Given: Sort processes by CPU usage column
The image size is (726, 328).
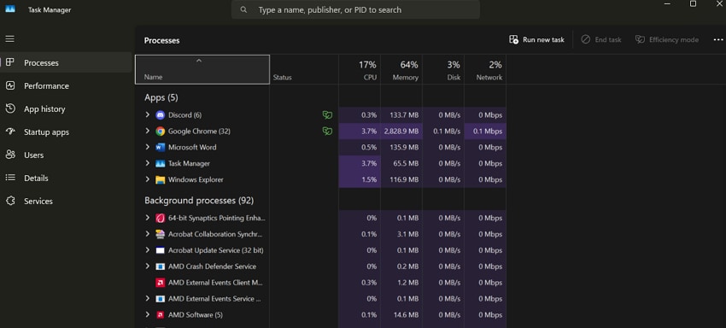Looking at the screenshot, I should 360,70.
